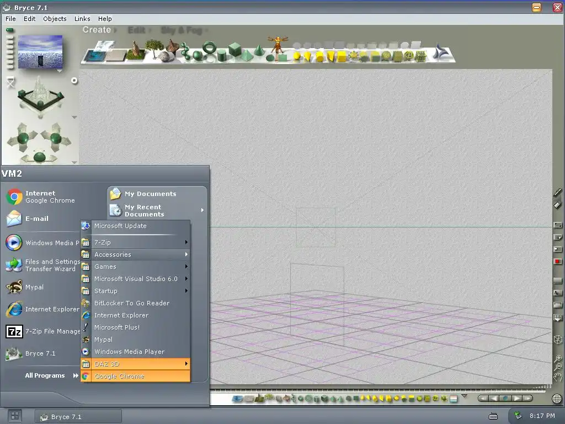Create a yellow cube-shaped light
Viewport: 565px width, 424px height.
[x=342, y=56]
